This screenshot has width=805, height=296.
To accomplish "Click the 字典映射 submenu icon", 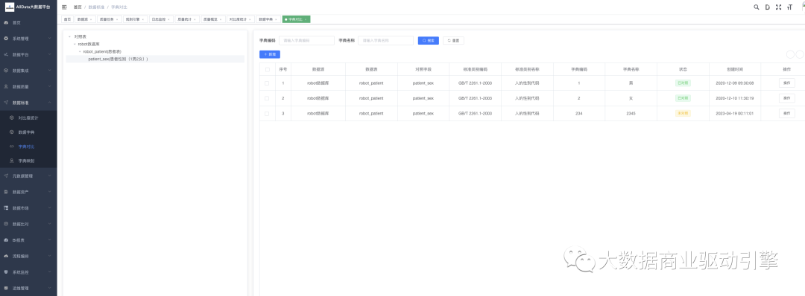I will click(12, 161).
